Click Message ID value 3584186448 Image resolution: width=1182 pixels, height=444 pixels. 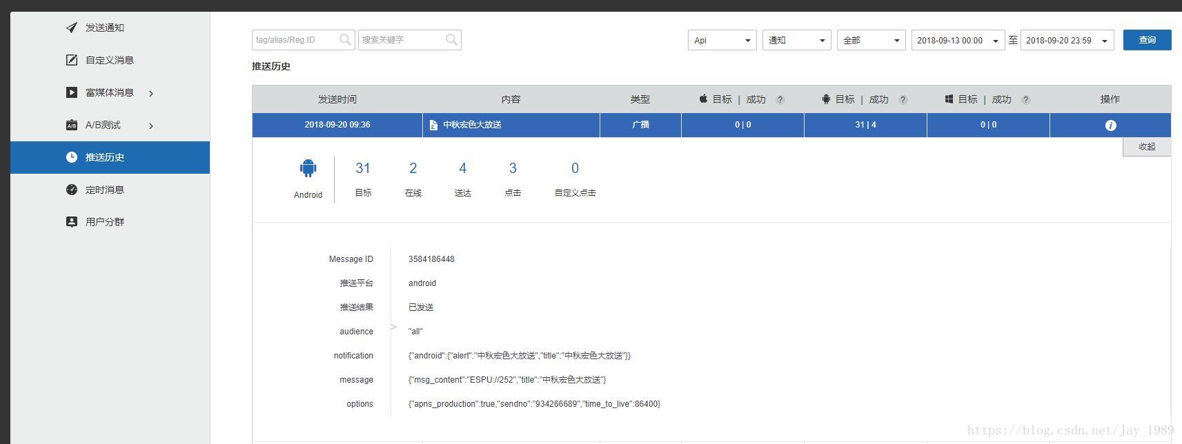click(431, 259)
